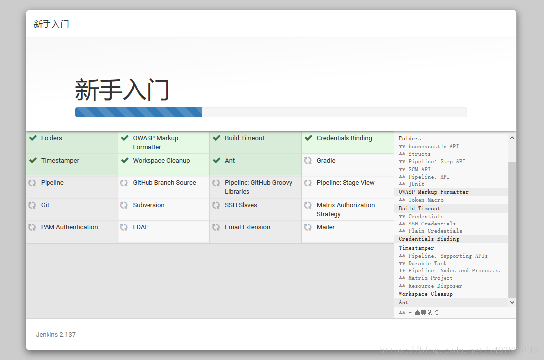This screenshot has height=360, width=544.
Task: Select the Matrix Authorization Strategy plugin cell
Action: pyautogui.click(x=347, y=209)
